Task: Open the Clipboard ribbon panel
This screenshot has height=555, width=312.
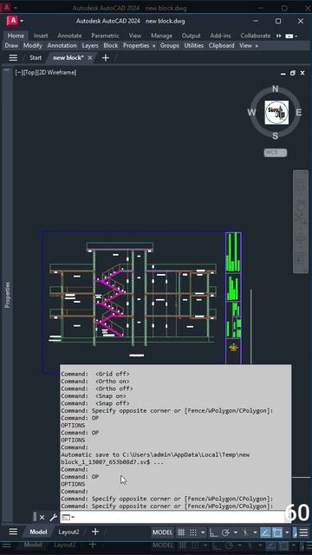Action: [222, 46]
